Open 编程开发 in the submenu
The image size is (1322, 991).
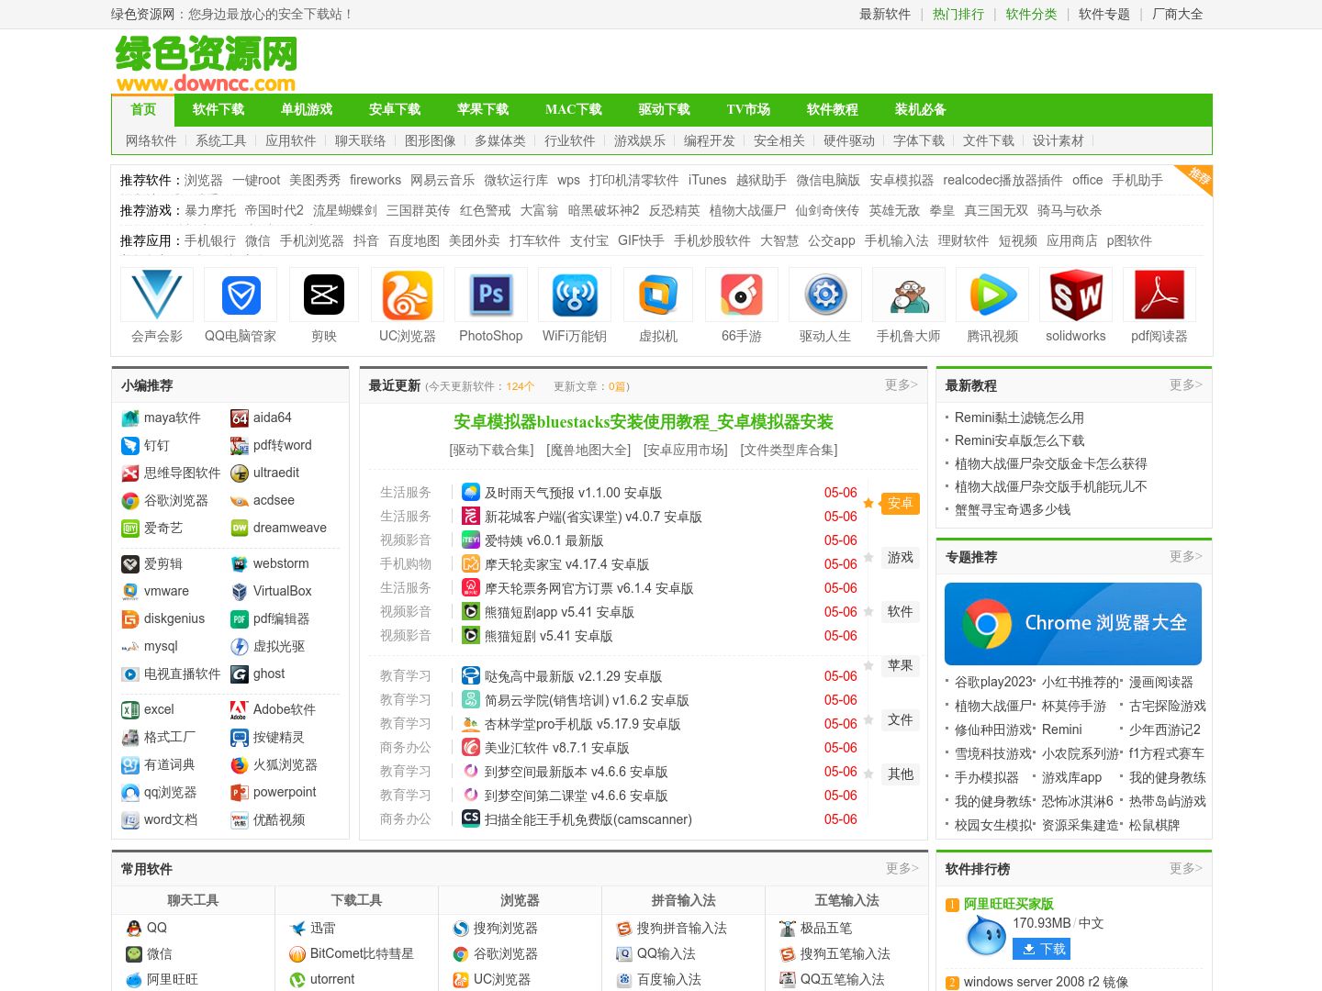(710, 140)
